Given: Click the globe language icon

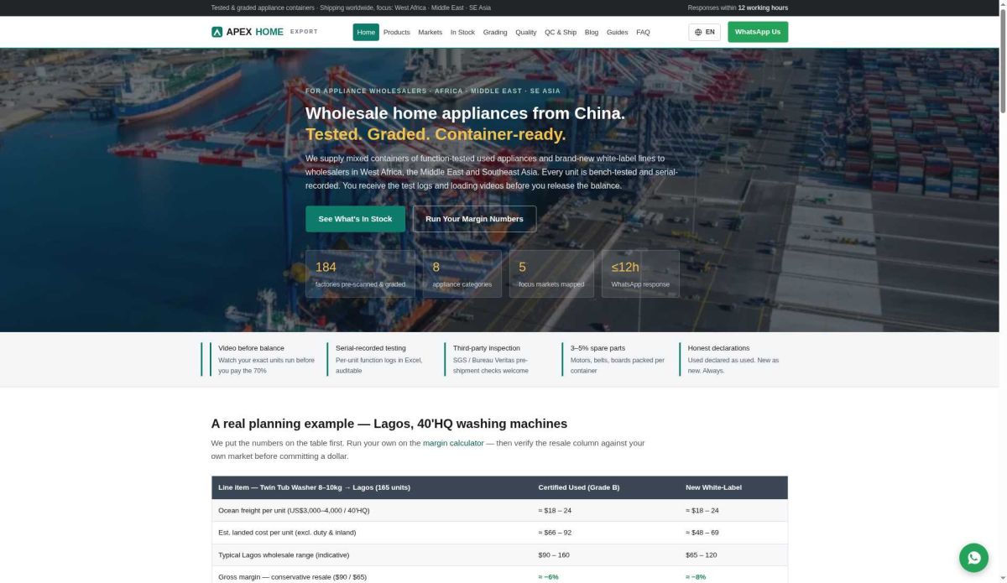Looking at the screenshot, I should pyautogui.click(x=698, y=32).
